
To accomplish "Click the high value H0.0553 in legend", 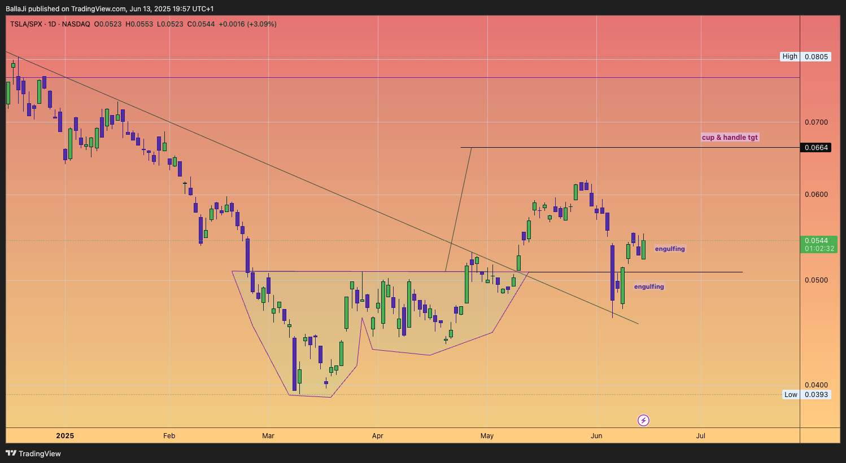I will pos(139,24).
